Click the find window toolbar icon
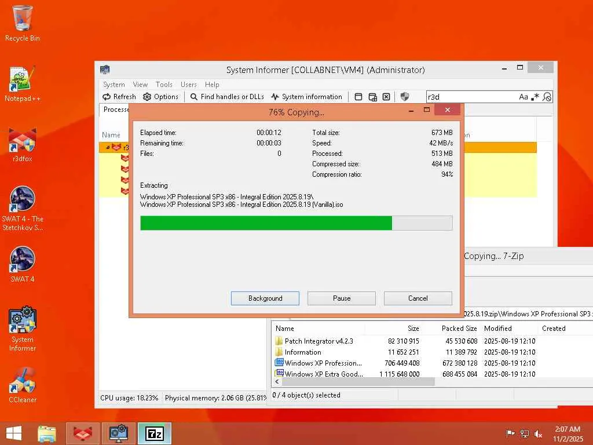This screenshot has width=593, height=445. pos(358,97)
